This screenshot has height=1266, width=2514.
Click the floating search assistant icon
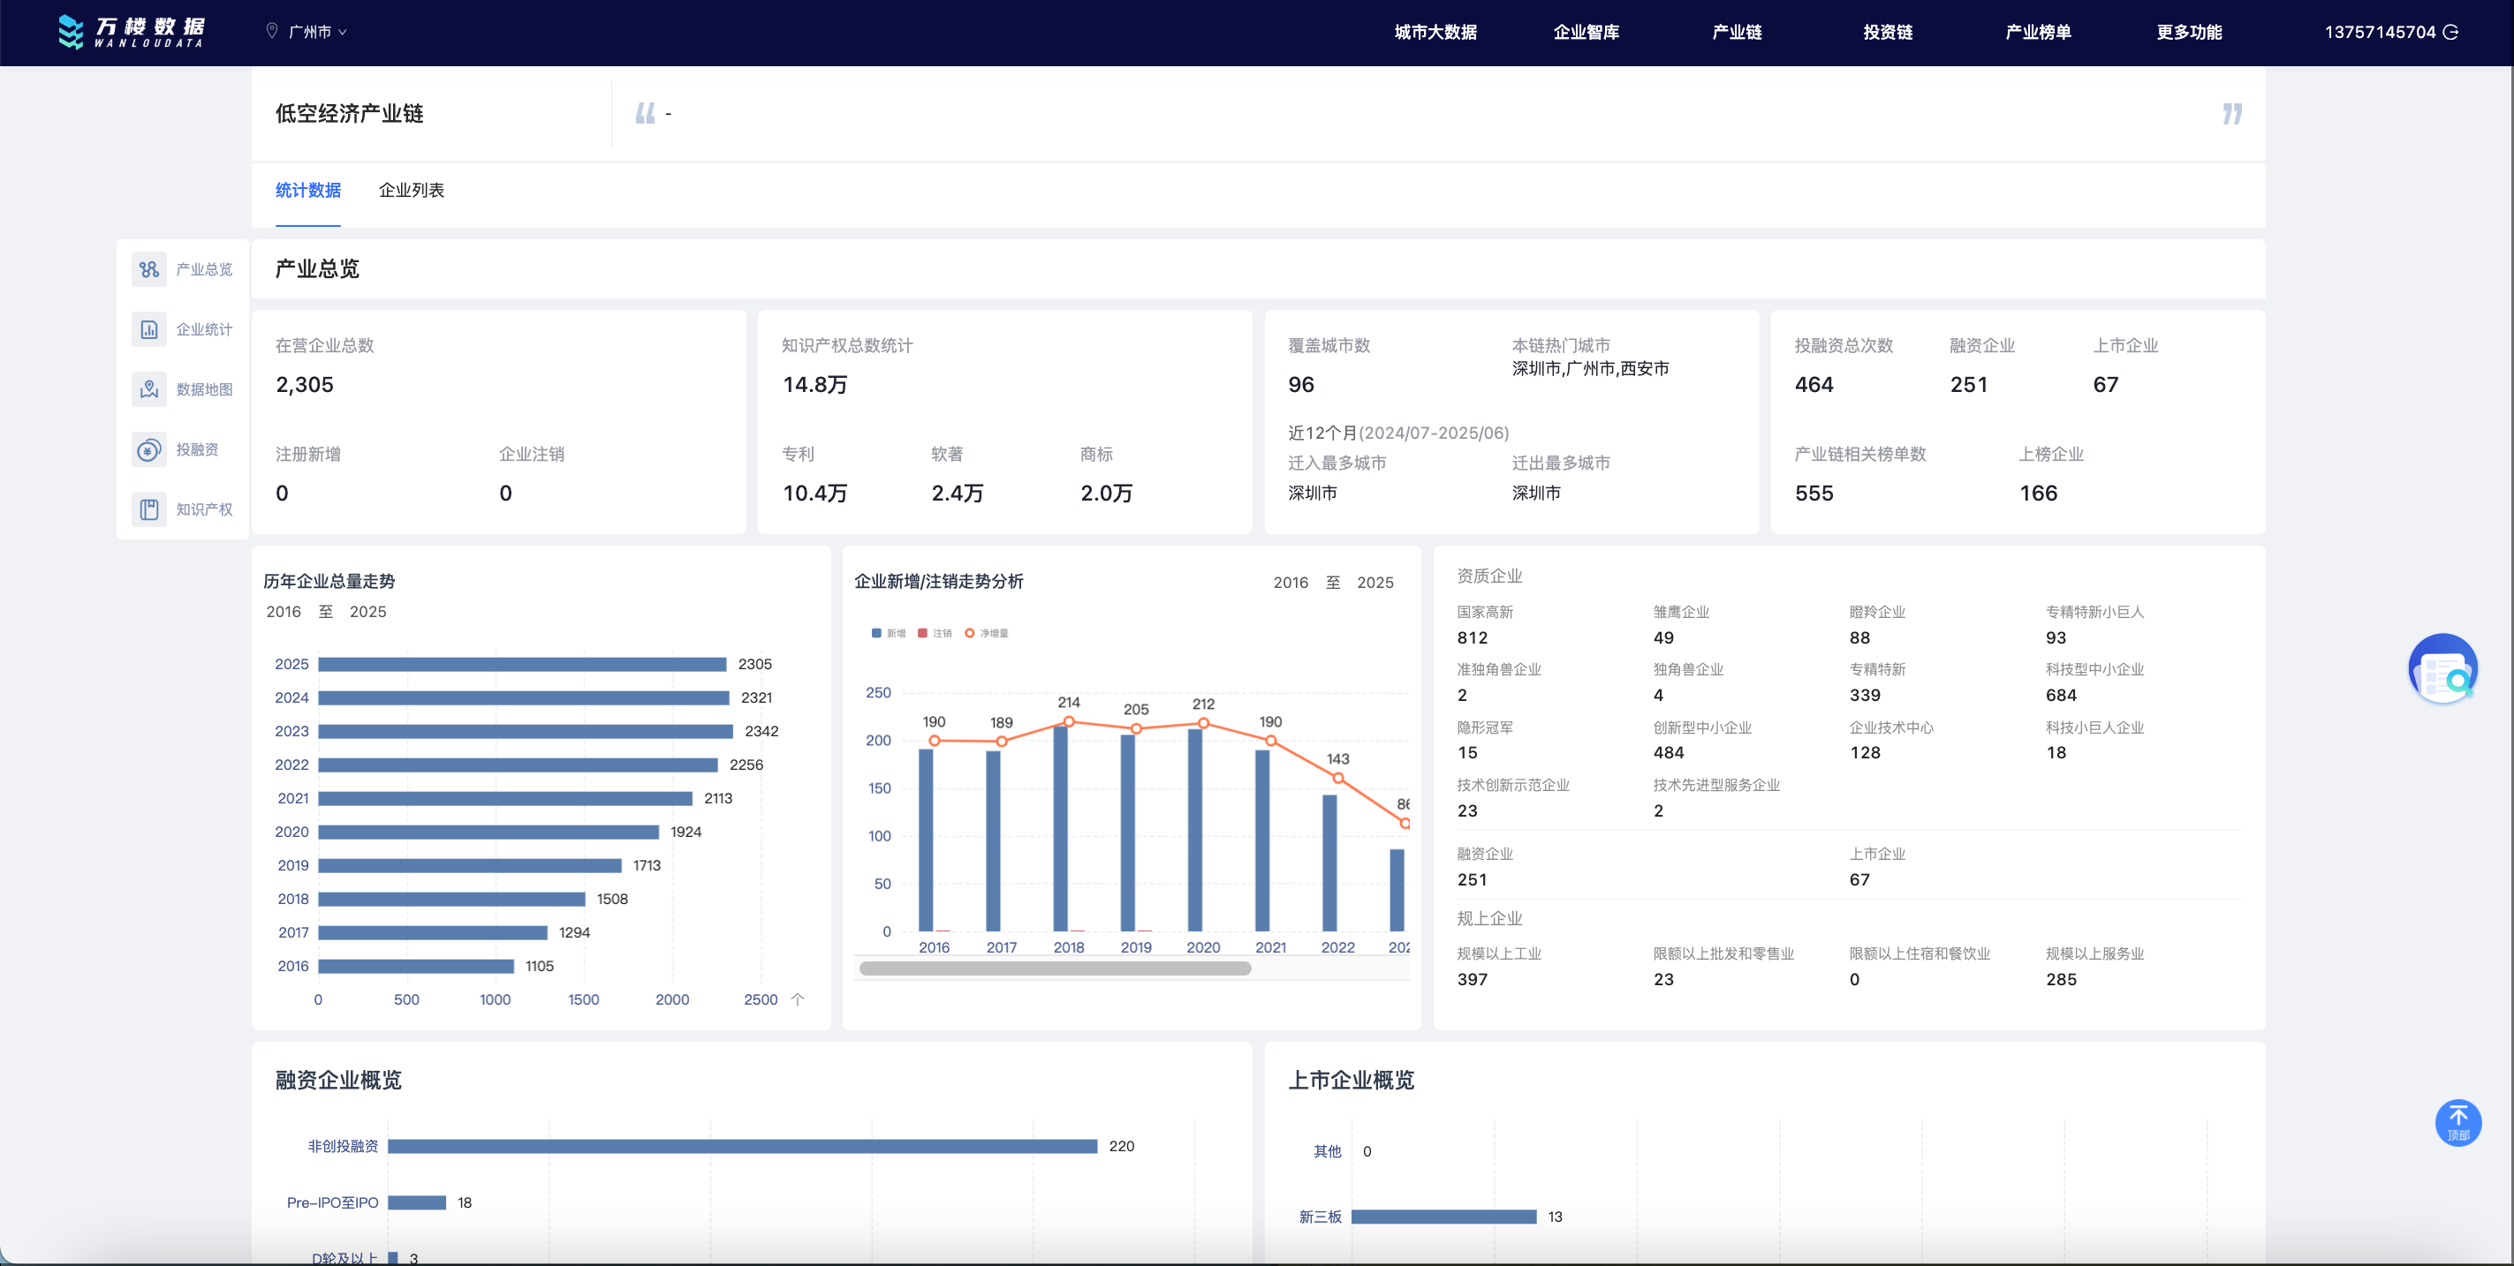coord(2442,670)
